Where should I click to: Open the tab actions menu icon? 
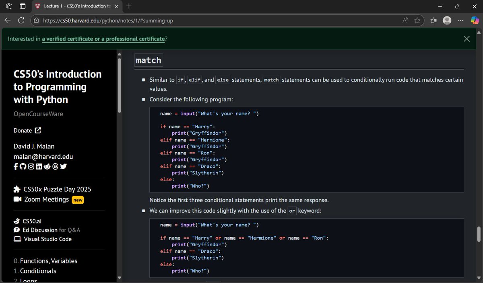pyautogui.click(x=23, y=6)
